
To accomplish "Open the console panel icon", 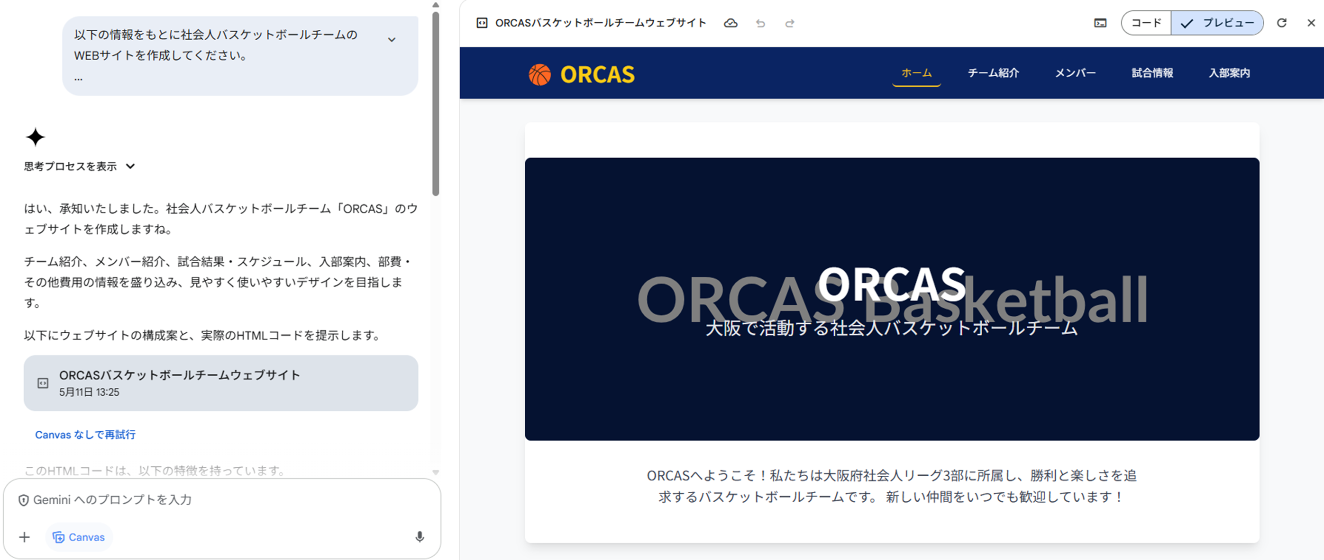I will point(1100,23).
